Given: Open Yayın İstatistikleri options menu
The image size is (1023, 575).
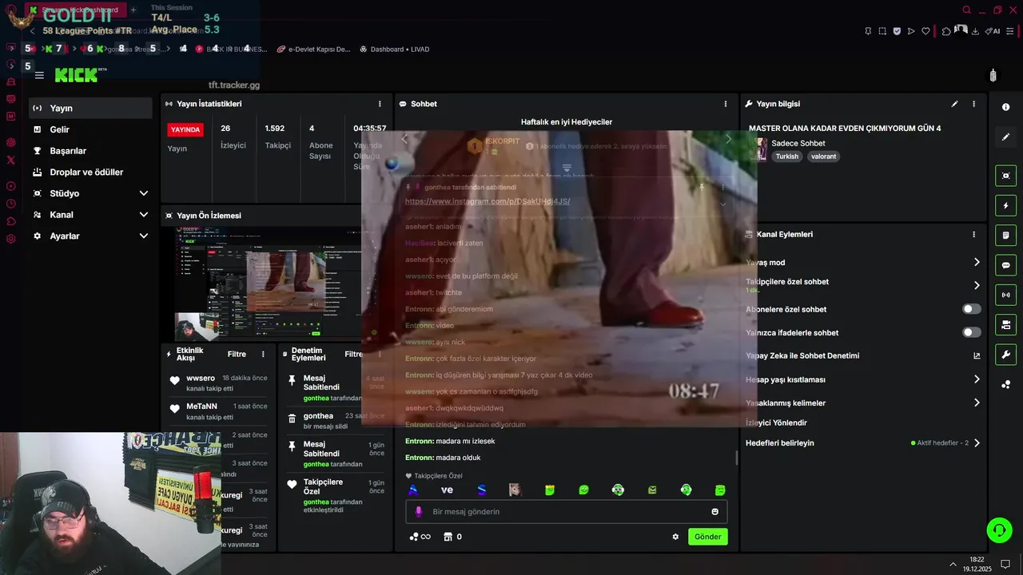Looking at the screenshot, I should [x=380, y=104].
